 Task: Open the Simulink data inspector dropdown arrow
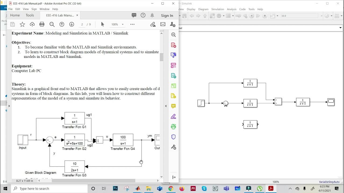click(x=278, y=16)
